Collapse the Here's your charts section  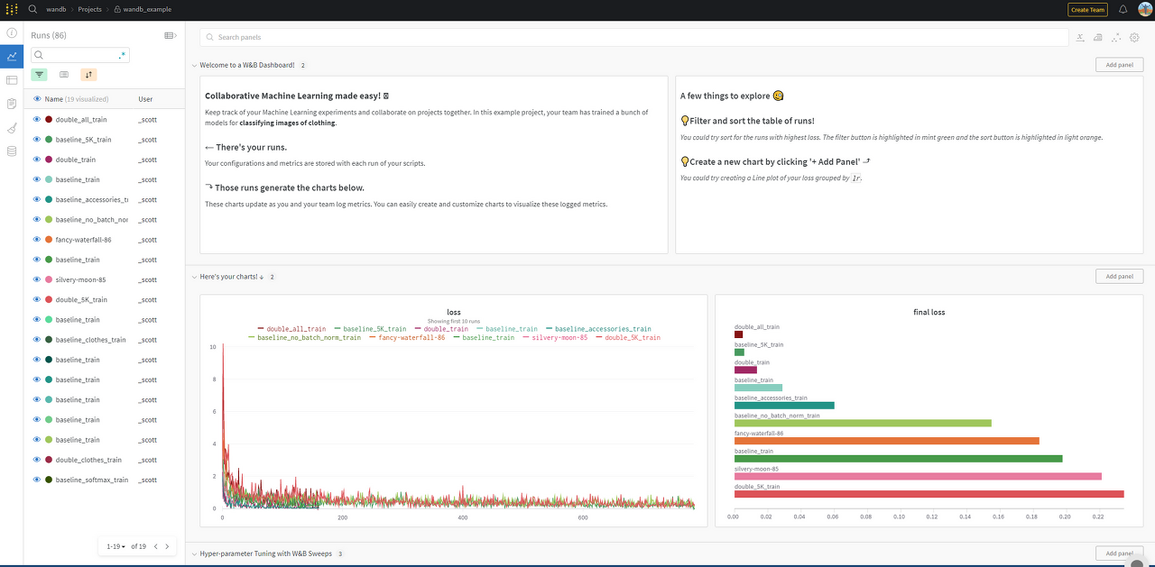tap(194, 277)
